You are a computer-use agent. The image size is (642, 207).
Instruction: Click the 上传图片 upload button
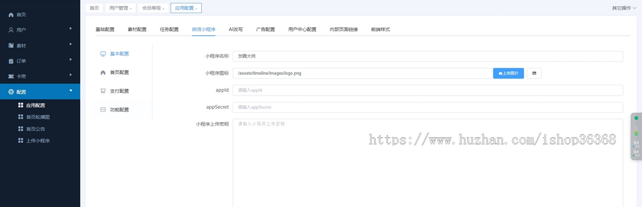coord(508,73)
